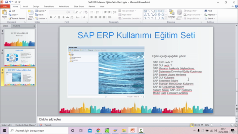Viewport: 238px width, 134px height.
Task: Open Shape Outline options
Action: click(x=193, y=15)
